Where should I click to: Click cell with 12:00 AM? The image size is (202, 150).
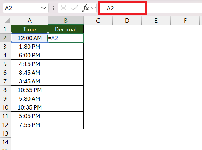(29, 38)
